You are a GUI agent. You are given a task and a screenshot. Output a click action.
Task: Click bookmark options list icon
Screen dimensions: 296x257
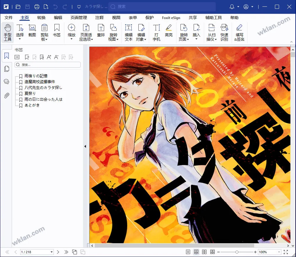coord(17,57)
